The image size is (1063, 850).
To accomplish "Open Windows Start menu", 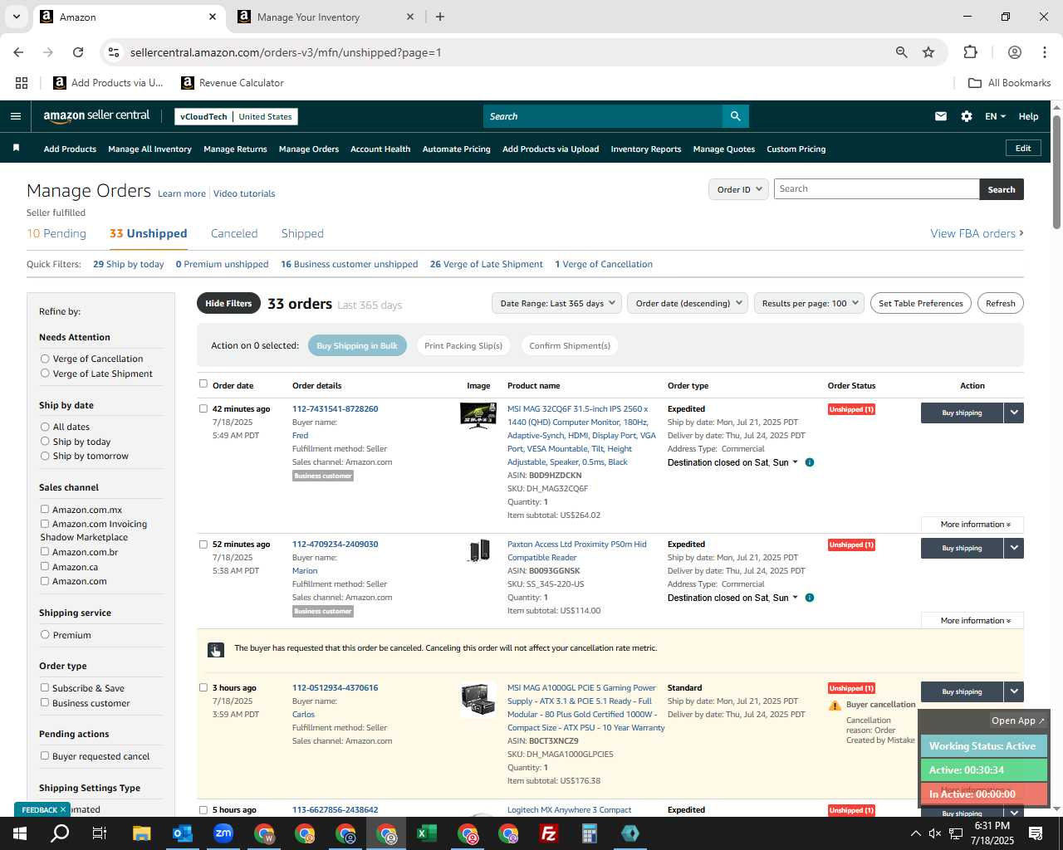I will pos(19,833).
